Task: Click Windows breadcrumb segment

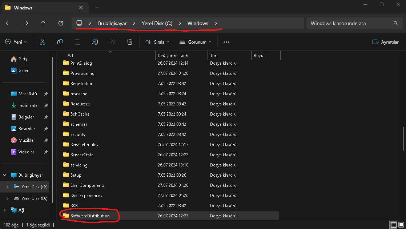Action: point(198,23)
